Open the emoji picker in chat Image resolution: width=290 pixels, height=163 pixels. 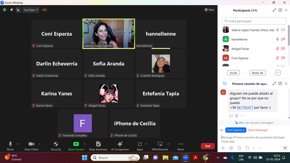click(x=231, y=148)
